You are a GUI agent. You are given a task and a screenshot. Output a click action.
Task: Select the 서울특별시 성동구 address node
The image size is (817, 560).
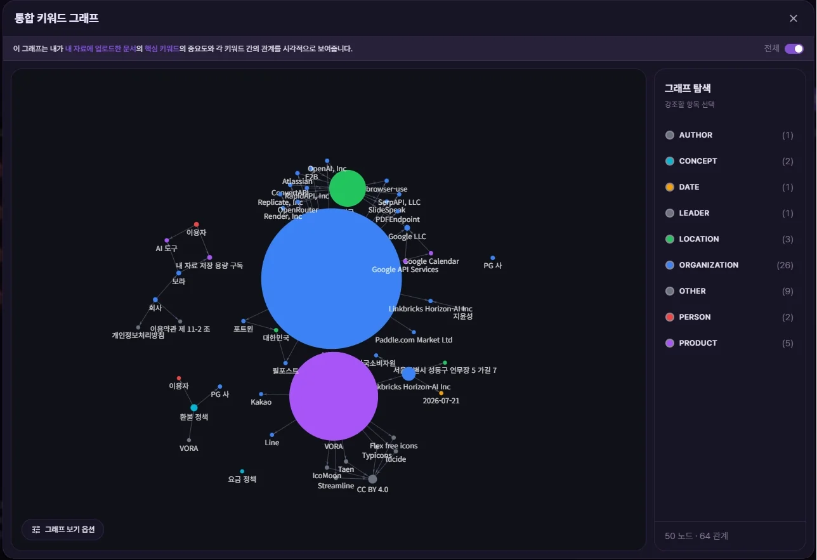tap(445, 363)
